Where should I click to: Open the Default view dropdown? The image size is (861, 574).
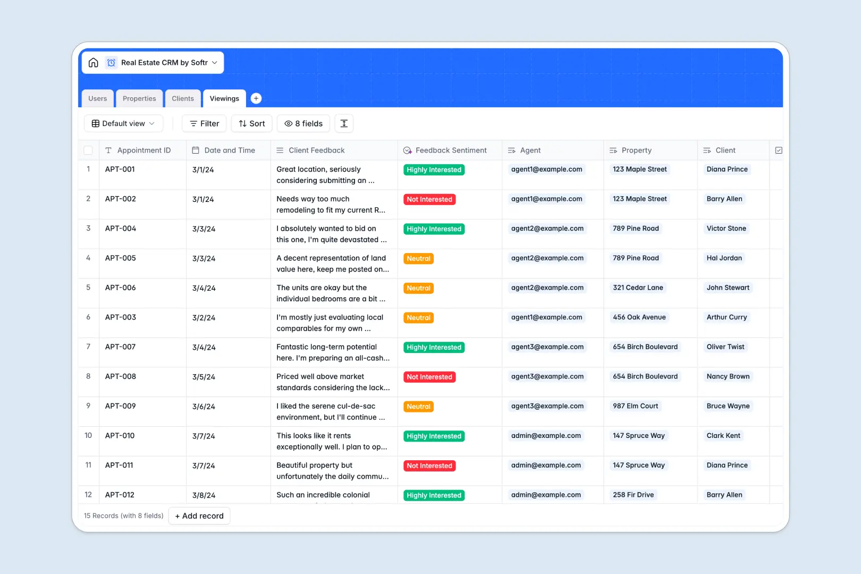click(123, 123)
